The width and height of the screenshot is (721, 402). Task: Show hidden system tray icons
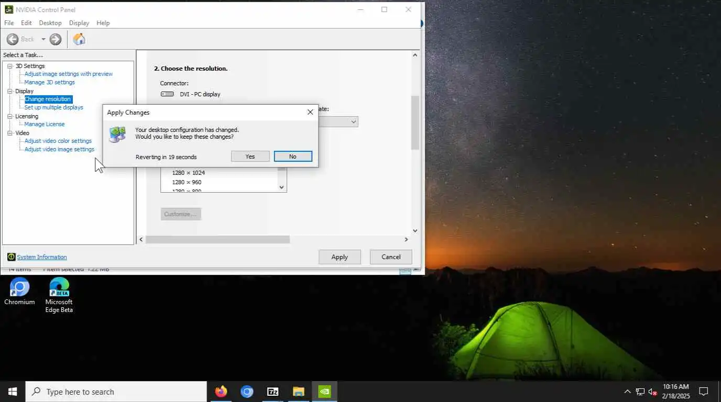pyautogui.click(x=627, y=392)
